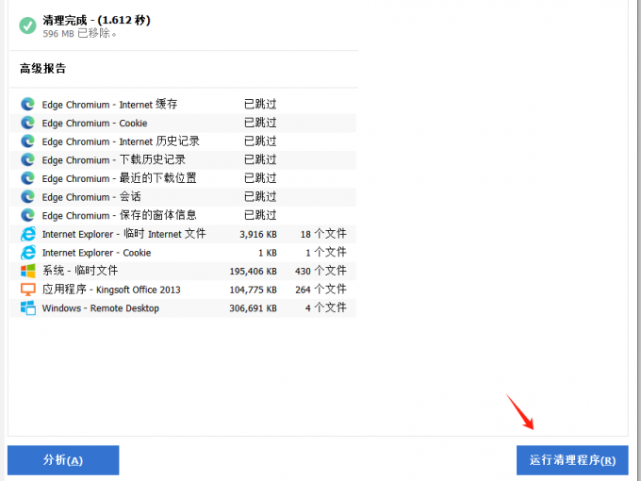Screen dimensions: 641x481
Task: Click monitor icon in Kingsoft Office 2013 row
Action: click(27, 290)
